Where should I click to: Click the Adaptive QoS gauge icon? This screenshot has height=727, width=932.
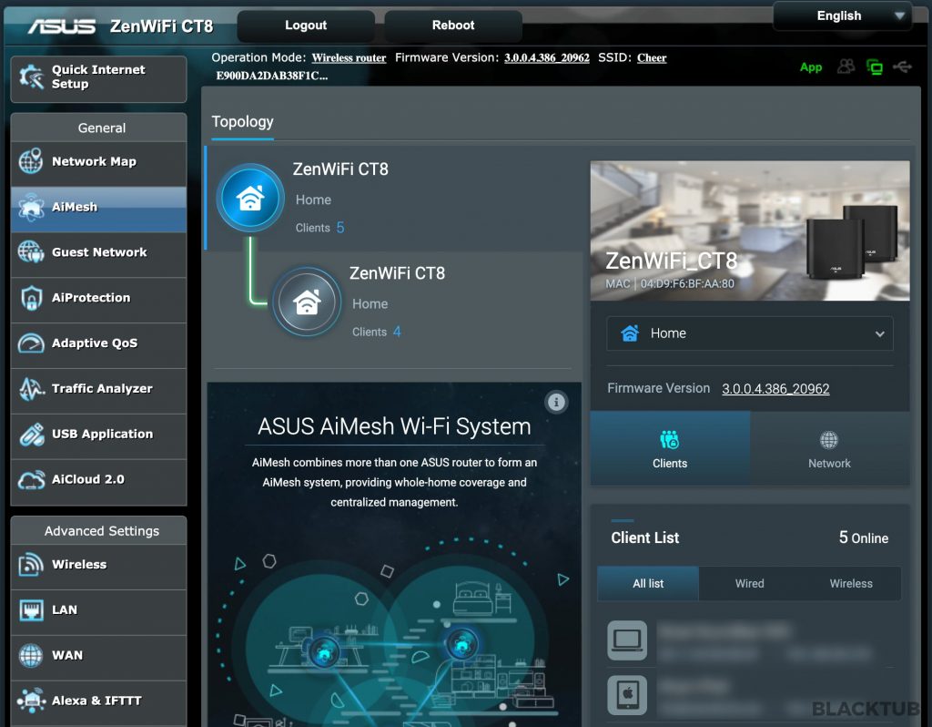(31, 343)
